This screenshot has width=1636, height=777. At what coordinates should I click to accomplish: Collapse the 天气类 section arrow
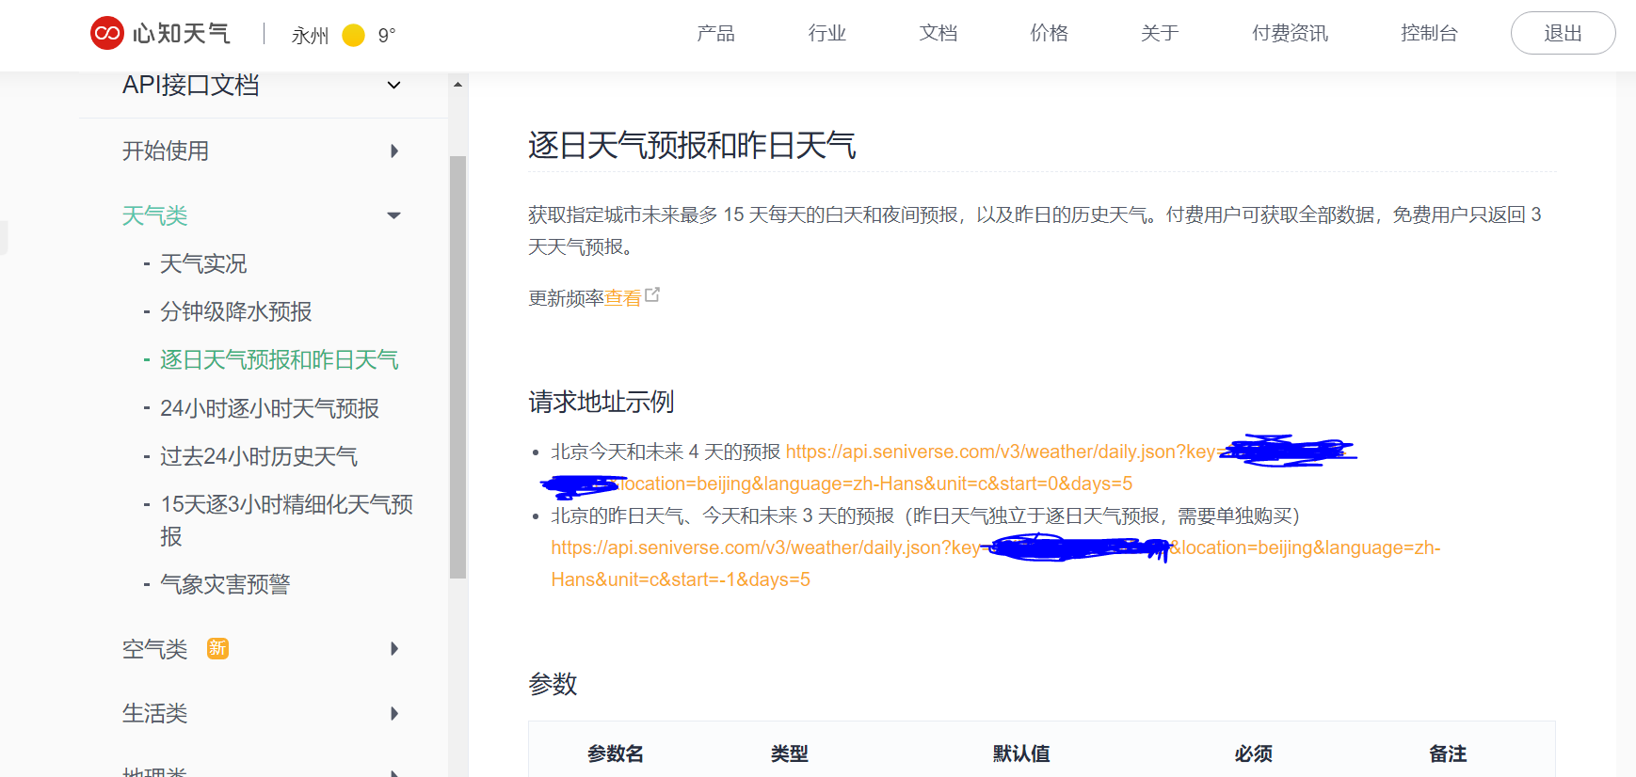[x=394, y=215]
